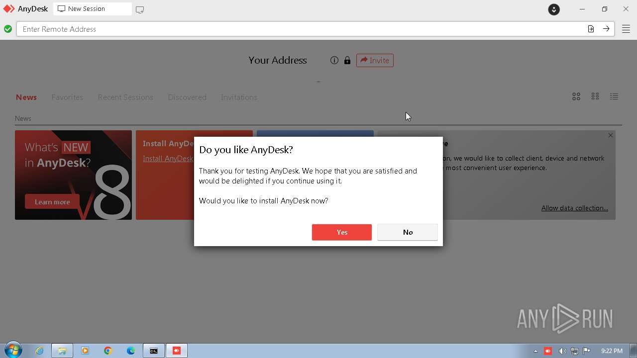Open the Favorites tab

pos(67,97)
